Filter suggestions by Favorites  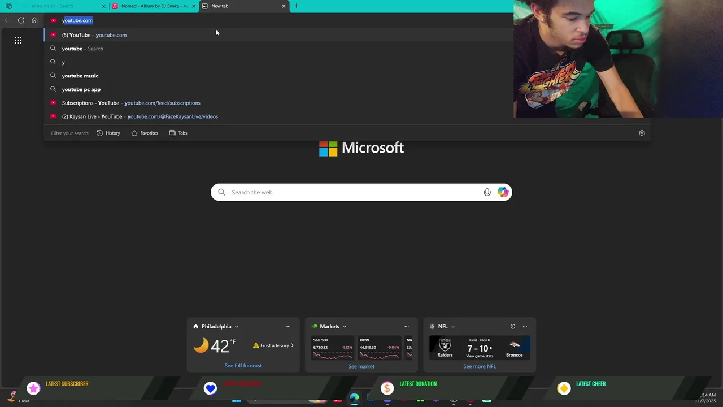tap(145, 133)
